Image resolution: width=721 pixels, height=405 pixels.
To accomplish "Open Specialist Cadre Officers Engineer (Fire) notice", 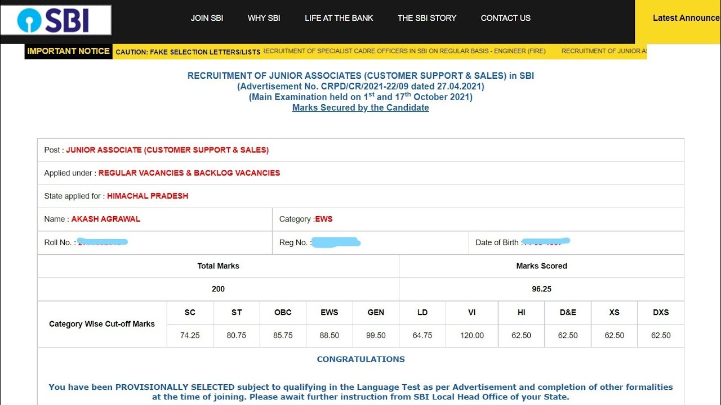I will coord(404,51).
